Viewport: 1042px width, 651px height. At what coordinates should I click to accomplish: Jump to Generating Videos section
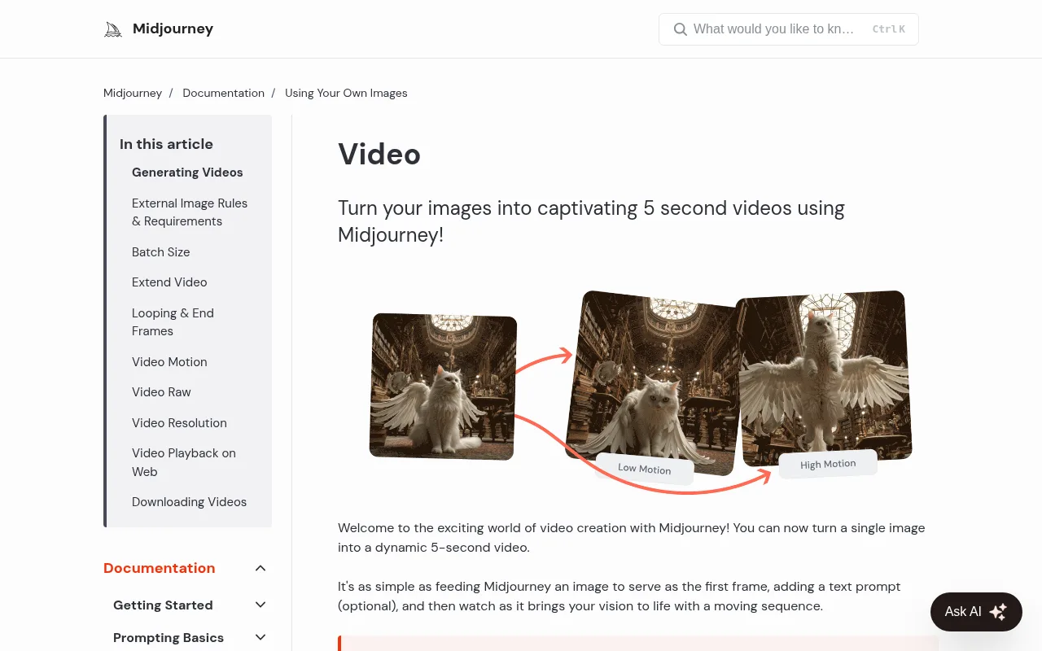click(x=187, y=173)
